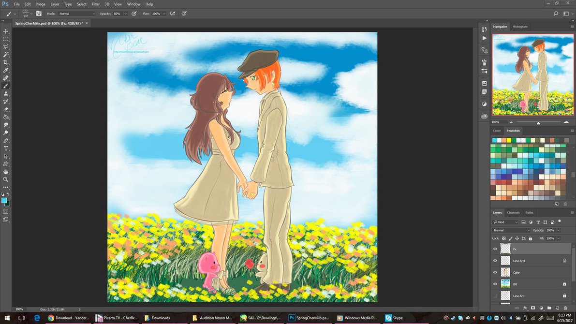Select the Pen tool

(x=5, y=141)
